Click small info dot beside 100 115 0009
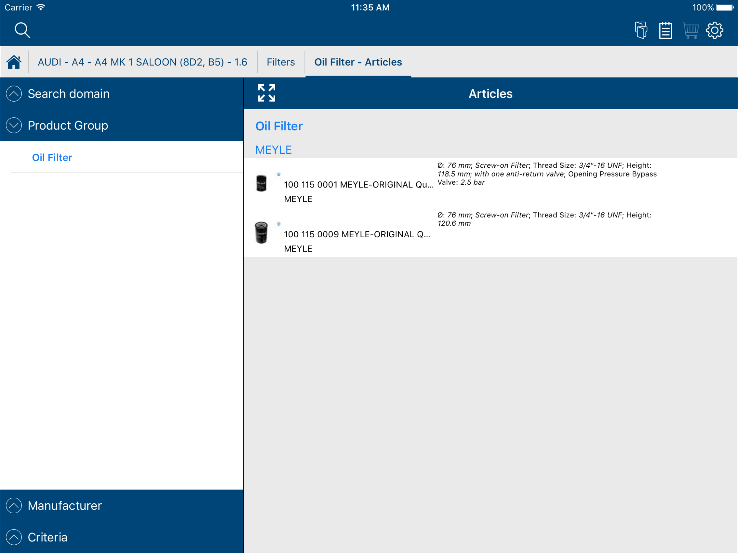The height and width of the screenshot is (553, 738). pos(279,224)
